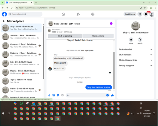Click the chat message area scrollbar
The width and height of the screenshot is (158, 126).
[114, 70]
